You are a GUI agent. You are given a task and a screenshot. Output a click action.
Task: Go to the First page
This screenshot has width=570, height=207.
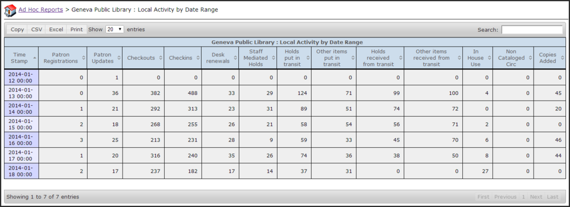pyautogui.click(x=483, y=197)
